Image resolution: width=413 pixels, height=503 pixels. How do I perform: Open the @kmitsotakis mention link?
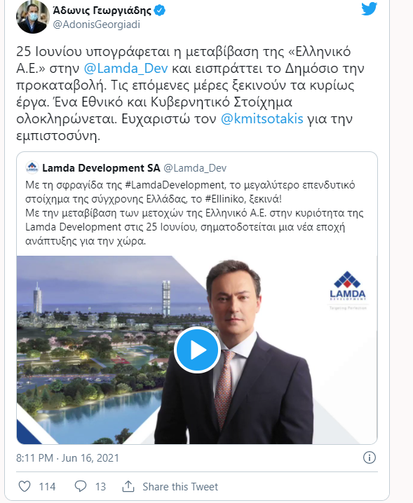[262, 118]
